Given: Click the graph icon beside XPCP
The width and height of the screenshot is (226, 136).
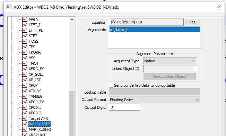Looking at the screenshot, I should (x=25, y=85).
